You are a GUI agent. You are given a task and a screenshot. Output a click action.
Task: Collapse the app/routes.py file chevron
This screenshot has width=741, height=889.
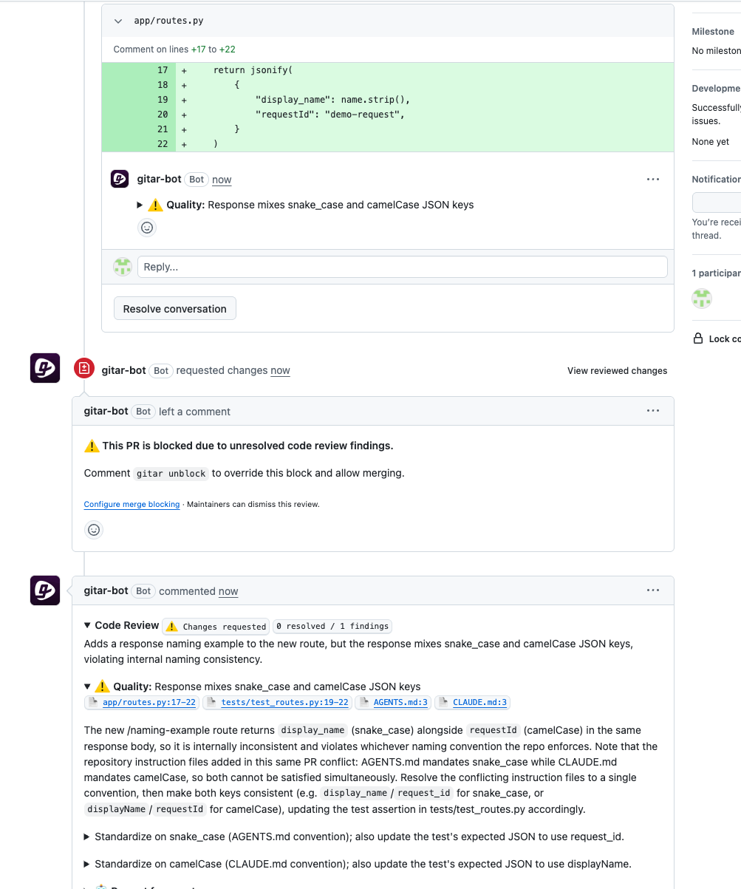tap(118, 21)
